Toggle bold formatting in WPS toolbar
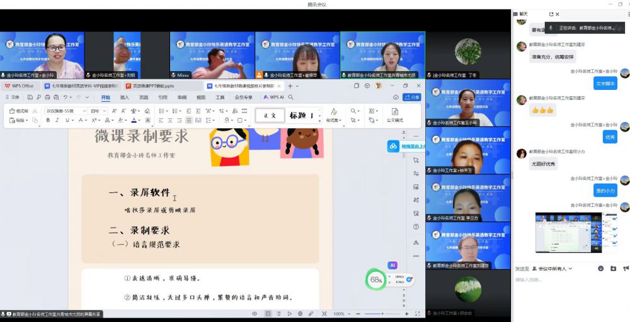Screen dimensions: 630x322 48,120
